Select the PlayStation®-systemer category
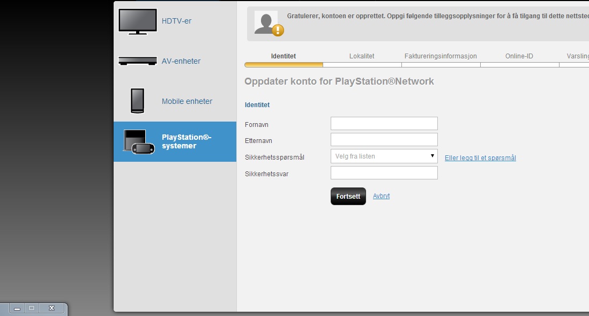This screenshot has height=316, width=589. 175,141
